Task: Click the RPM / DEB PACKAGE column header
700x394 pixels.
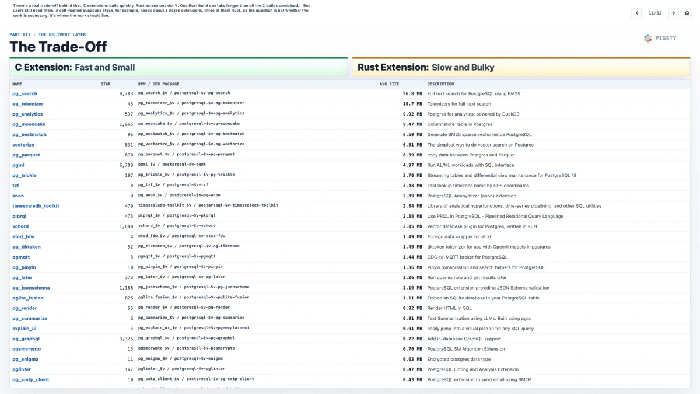Action: (159, 84)
